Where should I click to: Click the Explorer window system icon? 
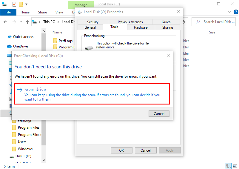pos(4,4)
